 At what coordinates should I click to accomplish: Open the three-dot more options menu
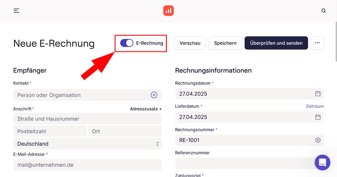pyautogui.click(x=317, y=43)
